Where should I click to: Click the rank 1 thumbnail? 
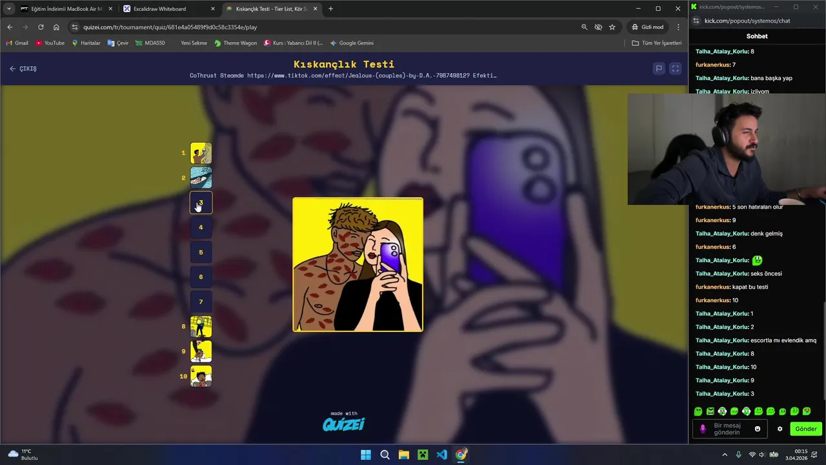pyautogui.click(x=201, y=153)
